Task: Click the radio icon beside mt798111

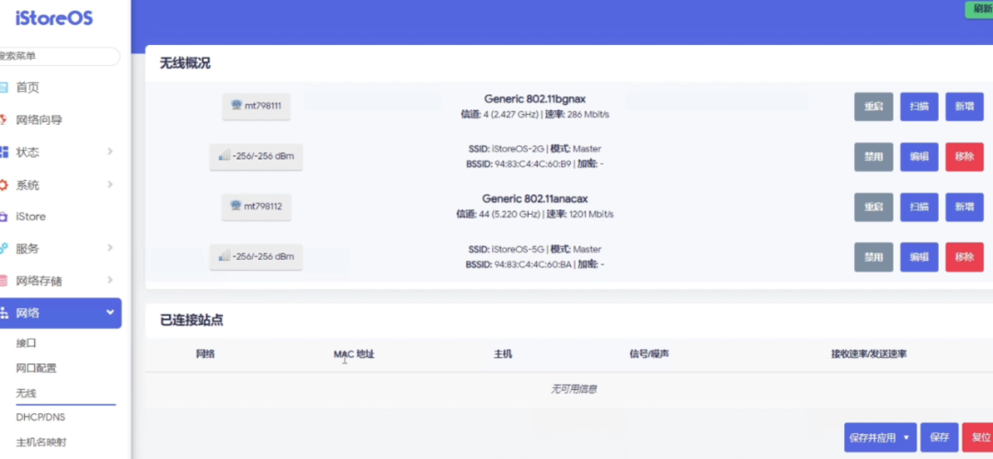Action: 236,106
